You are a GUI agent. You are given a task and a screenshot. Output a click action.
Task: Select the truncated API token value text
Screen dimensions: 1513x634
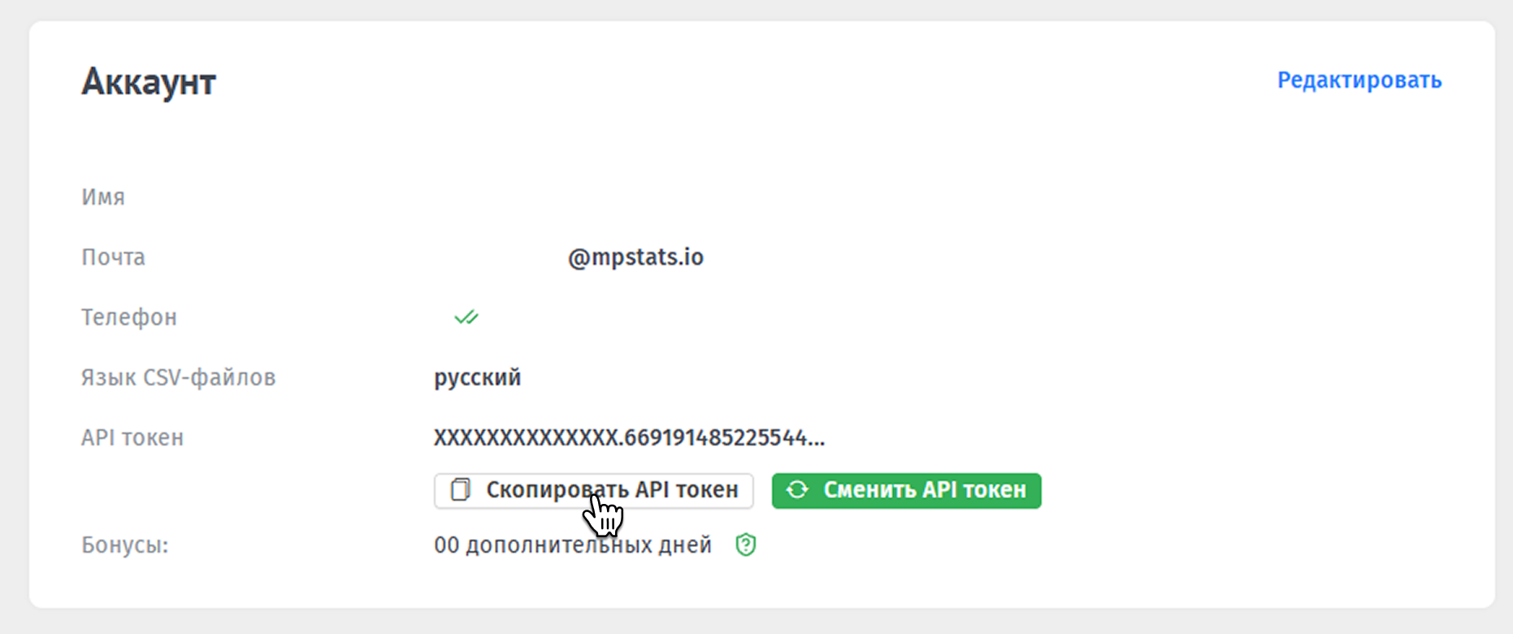click(629, 438)
